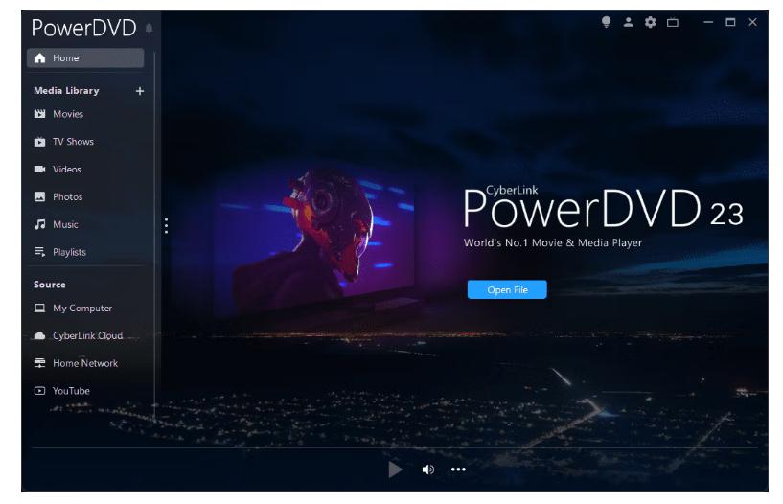Select CyberLink Cloud source
The height and width of the screenshot is (504, 783).
86,336
